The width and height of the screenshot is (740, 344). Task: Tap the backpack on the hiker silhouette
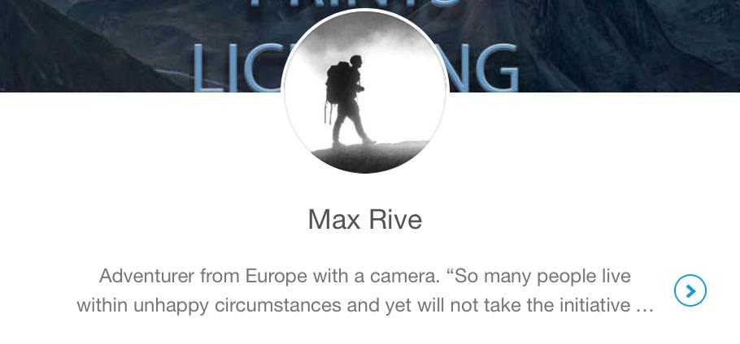click(338, 83)
